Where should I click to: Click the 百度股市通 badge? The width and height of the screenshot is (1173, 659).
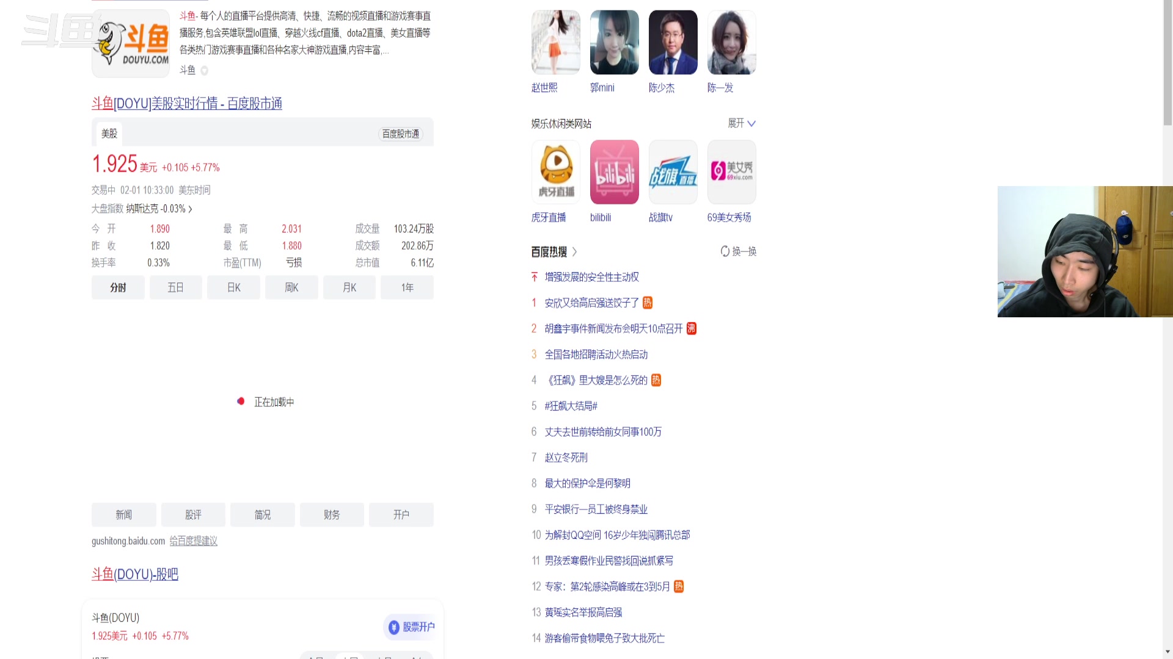(401, 134)
